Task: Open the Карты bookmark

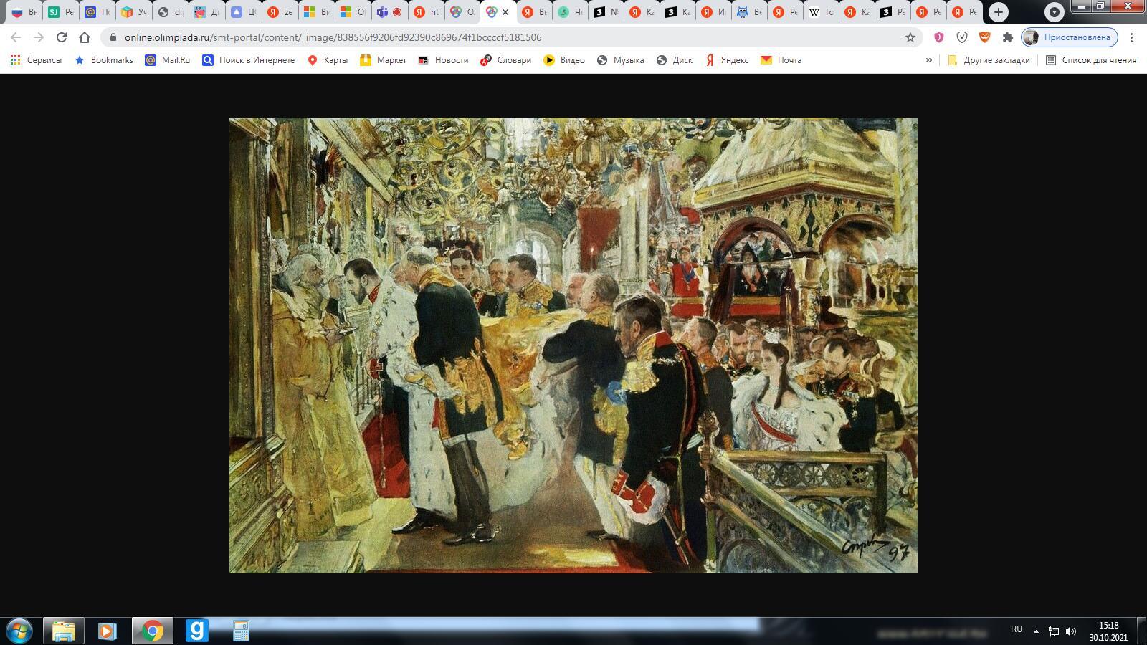Action: point(328,60)
